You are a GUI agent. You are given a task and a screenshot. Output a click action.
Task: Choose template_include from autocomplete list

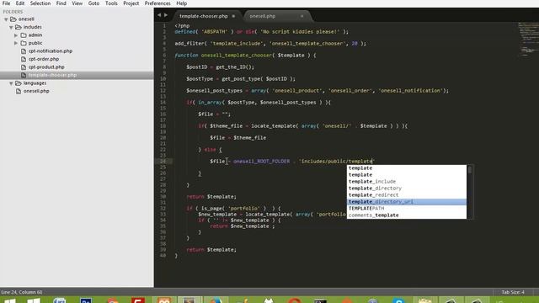pos(407,182)
